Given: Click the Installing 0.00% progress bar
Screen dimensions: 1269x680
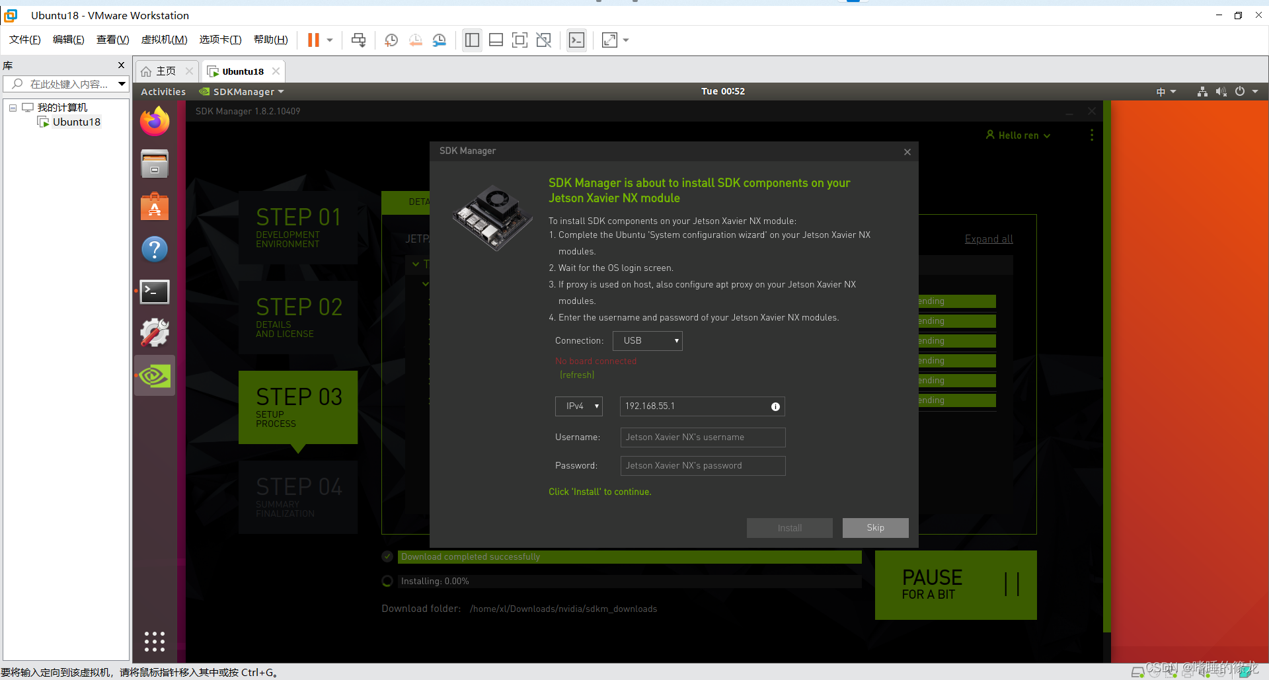Looking at the screenshot, I should point(629,582).
